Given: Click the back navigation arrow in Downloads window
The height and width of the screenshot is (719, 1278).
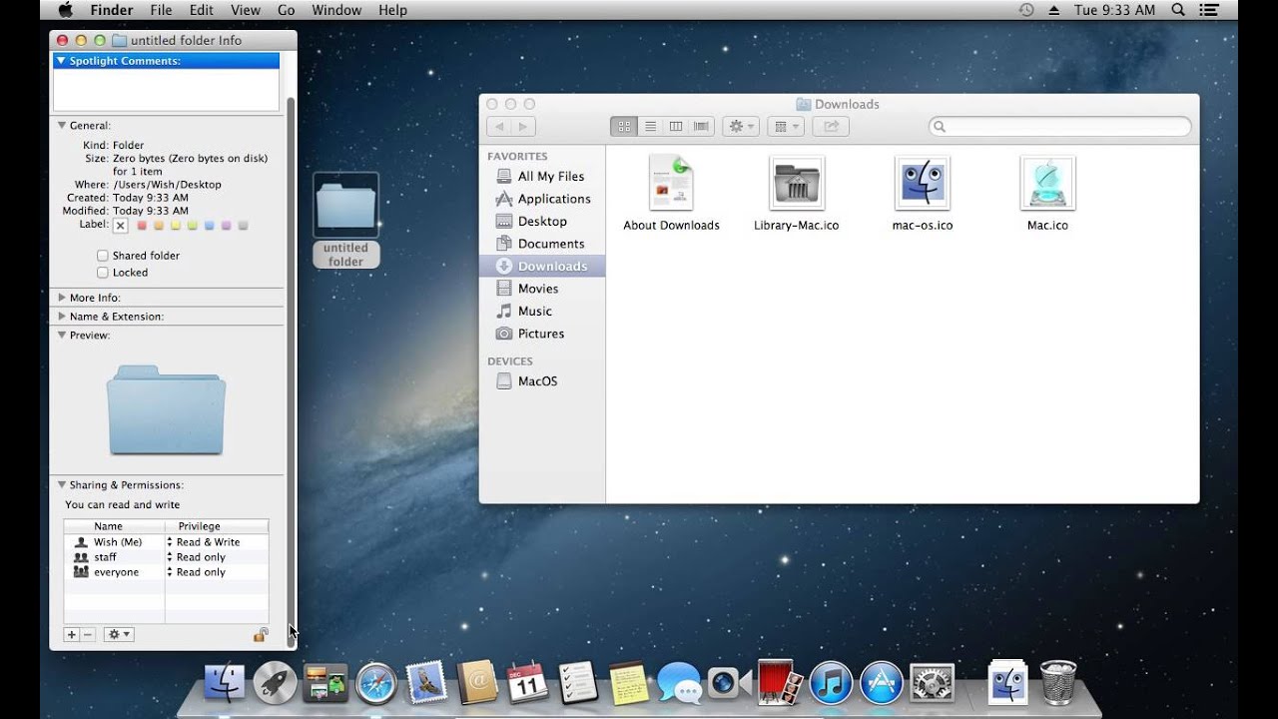Looking at the screenshot, I should pos(499,126).
